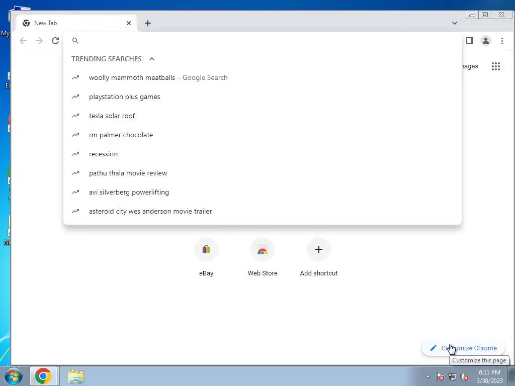Toggle the side panel icon
The width and height of the screenshot is (515, 386).
(x=470, y=41)
